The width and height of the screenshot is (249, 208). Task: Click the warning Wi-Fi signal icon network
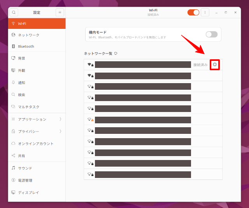(x=90, y=119)
